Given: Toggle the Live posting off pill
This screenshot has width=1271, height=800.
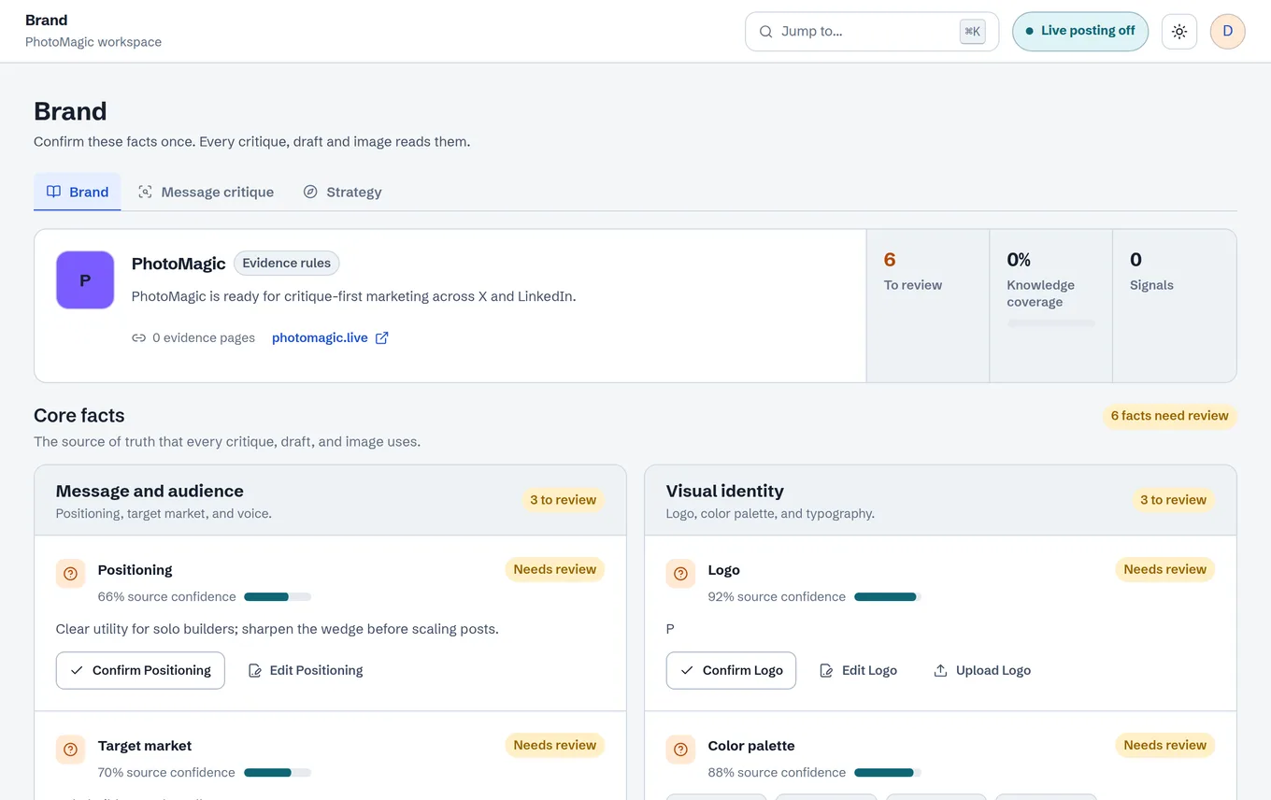Looking at the screenshot, I should coord(1080,31).
